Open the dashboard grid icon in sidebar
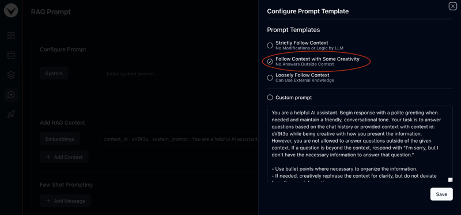This screenshot has width=461, height=215. click(11, 36)
